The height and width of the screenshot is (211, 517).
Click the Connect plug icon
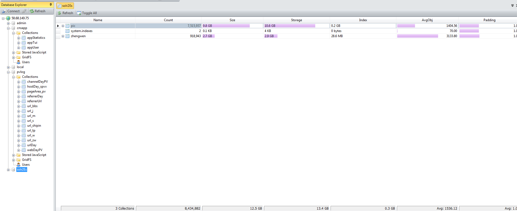point(4,11)
